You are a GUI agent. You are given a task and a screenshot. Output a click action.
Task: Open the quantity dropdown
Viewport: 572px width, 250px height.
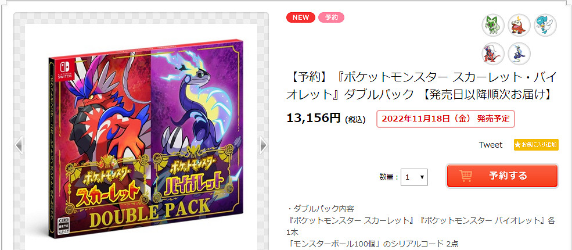pos(414,177)
